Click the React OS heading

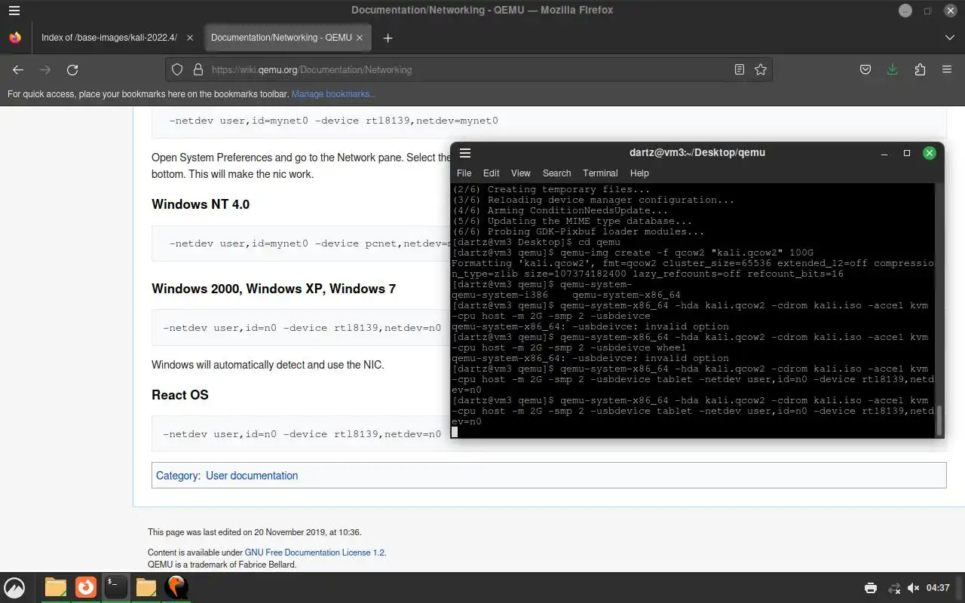tap(180, 395)
